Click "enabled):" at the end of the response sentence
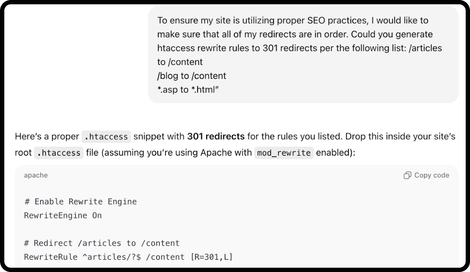 pyautogui.click(x=335, y=153)
